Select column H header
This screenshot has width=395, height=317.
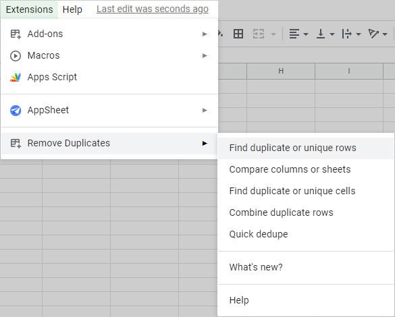pos(281,71)
